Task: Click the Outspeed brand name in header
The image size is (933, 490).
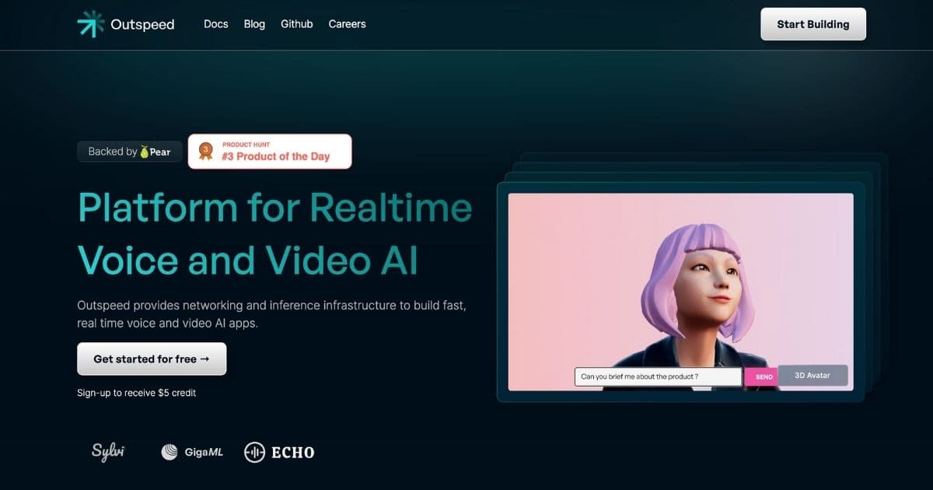Action: click(x=142, y=24)
